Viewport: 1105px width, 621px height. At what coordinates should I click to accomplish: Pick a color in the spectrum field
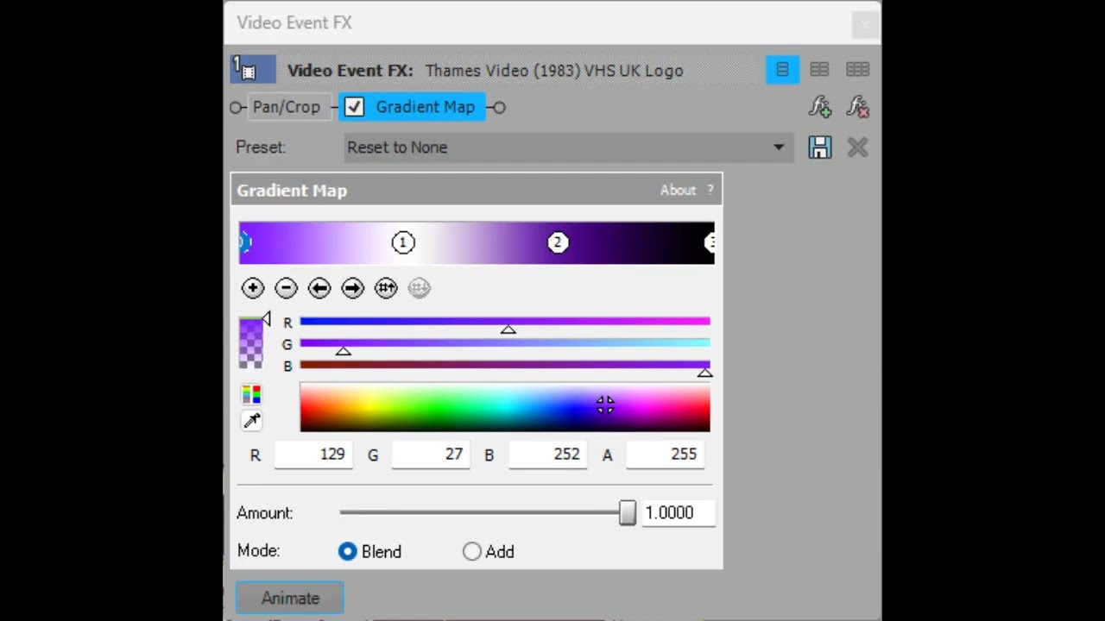[505, 408]
